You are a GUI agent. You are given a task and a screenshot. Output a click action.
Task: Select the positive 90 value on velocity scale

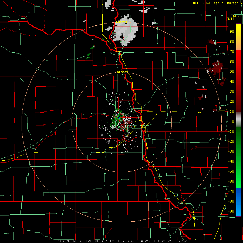(232, 32)
